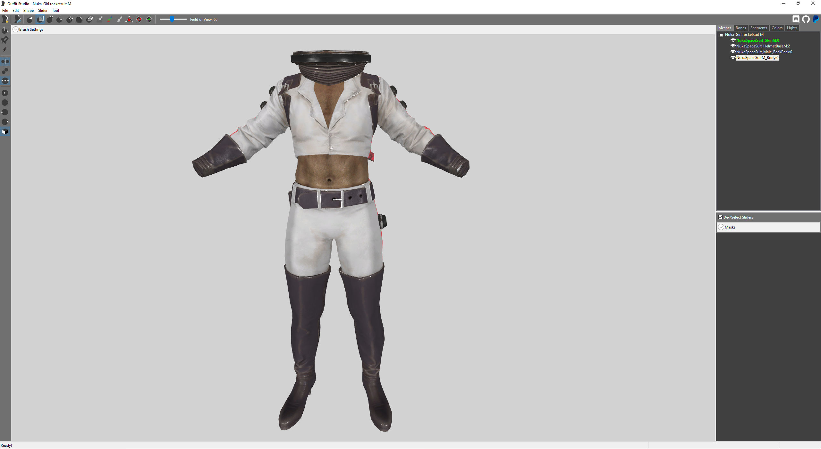Hide the NukaSpaceSuit_SkinM:0 mesh via eye icon
This screenshot has width=821, height=449.
point(733,40)
